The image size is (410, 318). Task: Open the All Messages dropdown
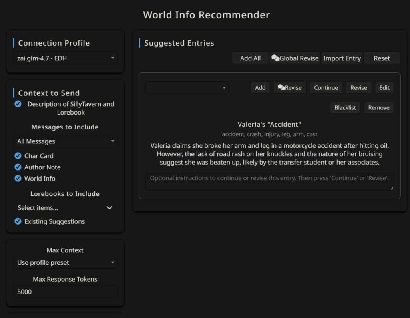[65, 141]
